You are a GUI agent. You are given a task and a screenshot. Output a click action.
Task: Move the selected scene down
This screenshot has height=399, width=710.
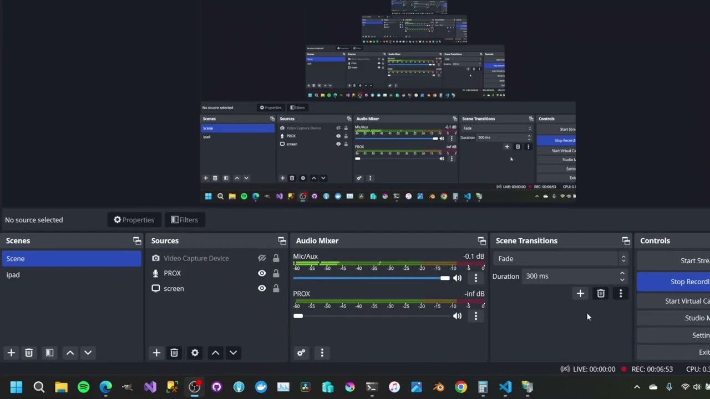click(x=88, y=352)
